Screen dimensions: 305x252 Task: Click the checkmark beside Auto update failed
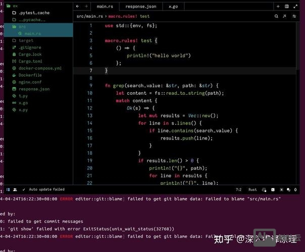24,190
